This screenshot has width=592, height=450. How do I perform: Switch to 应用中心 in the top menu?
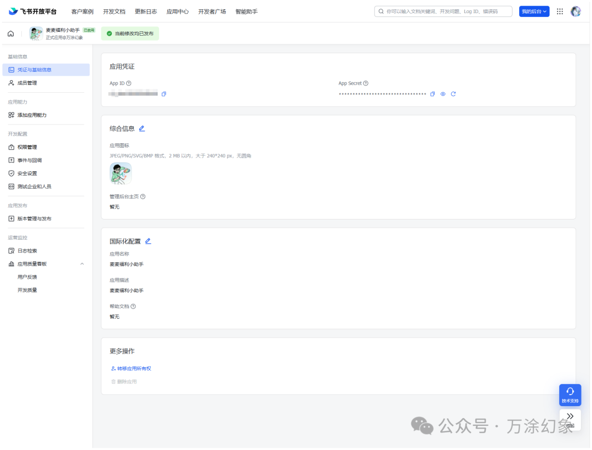tap(178, 11)
